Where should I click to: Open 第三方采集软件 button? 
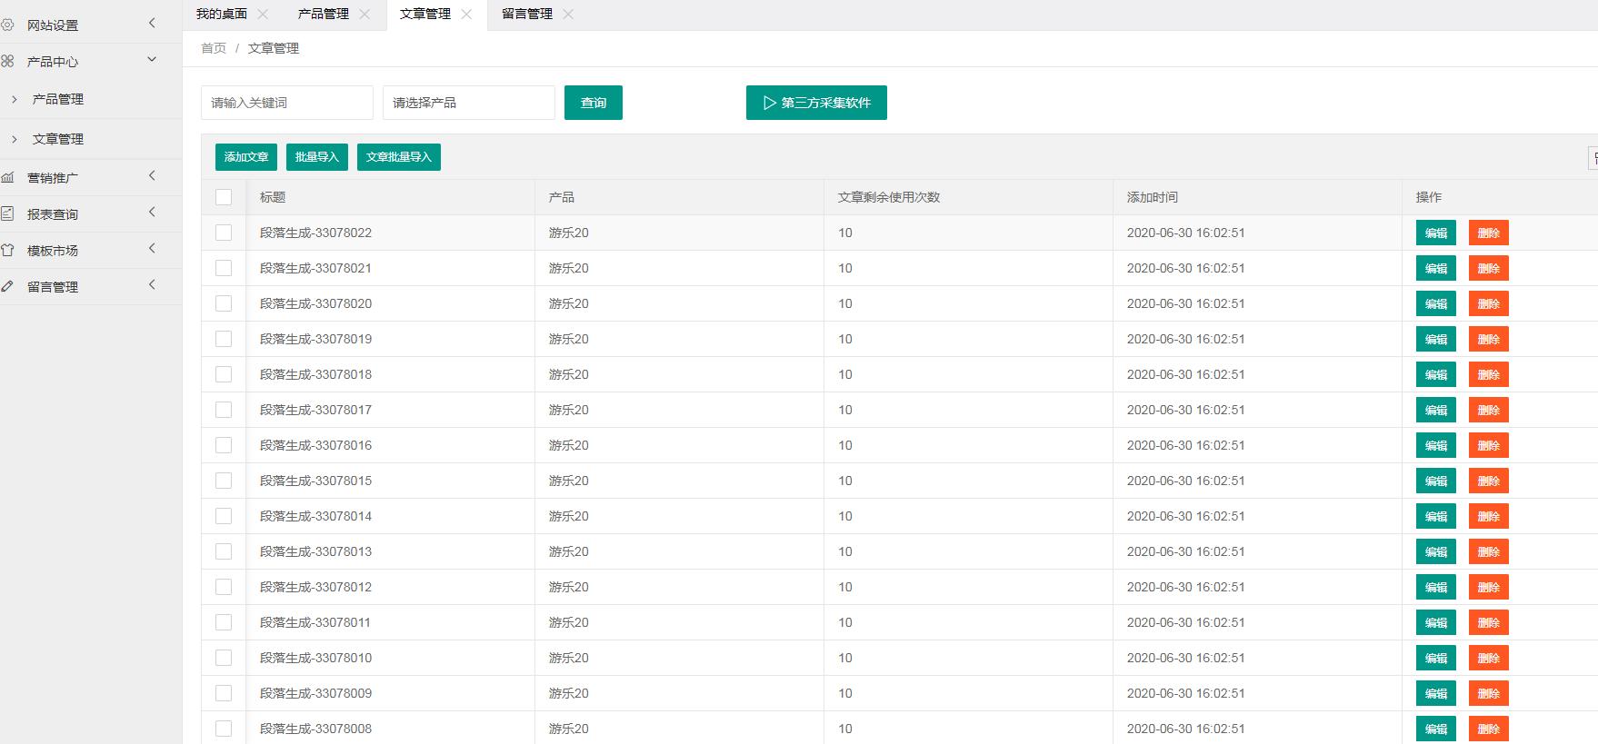pyautogui.click(x=816, y=103)
